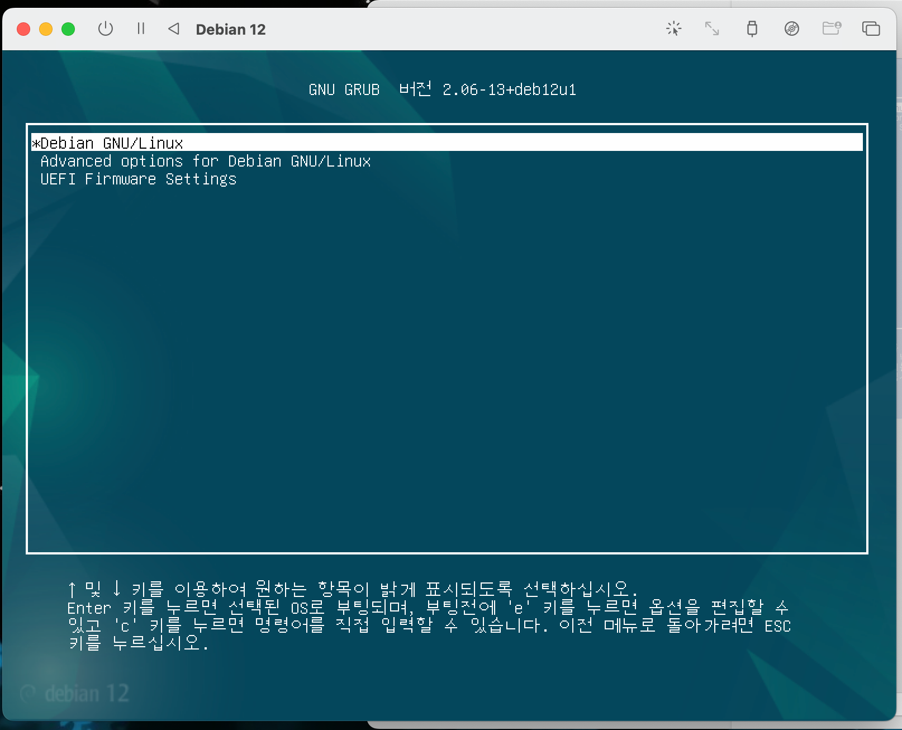The width and height of the screenshot is (902, 730).
Task: Close the Debian 12 VM window
Action: 23,29
